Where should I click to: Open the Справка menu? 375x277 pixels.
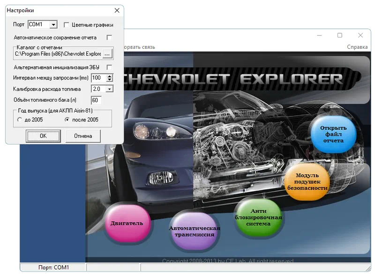[x=357, y=47]
